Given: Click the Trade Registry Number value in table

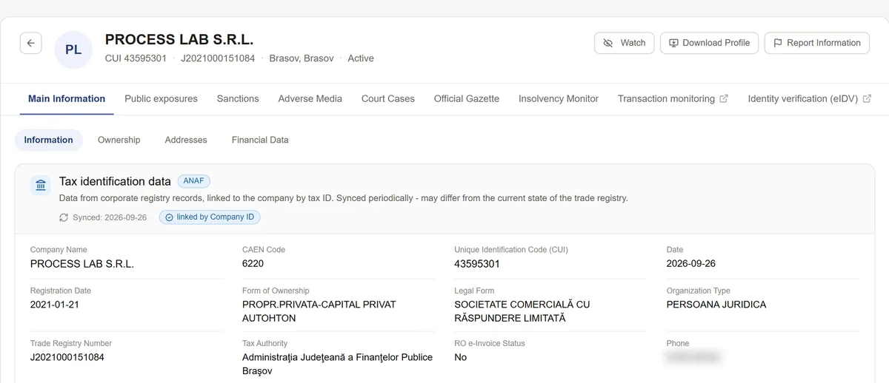Looking at the screenshot, I should point(67,357).
